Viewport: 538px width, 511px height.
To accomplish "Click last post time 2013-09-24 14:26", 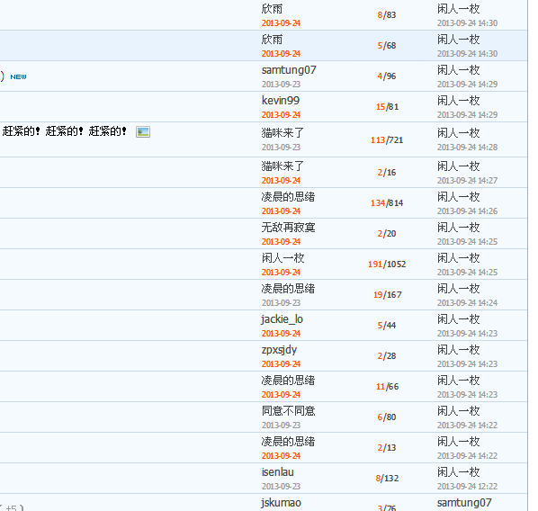I will coord(467,211).
